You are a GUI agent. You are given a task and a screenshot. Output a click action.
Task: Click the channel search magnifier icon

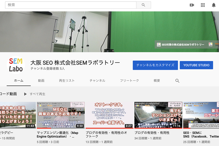click(x=177, y=81)
